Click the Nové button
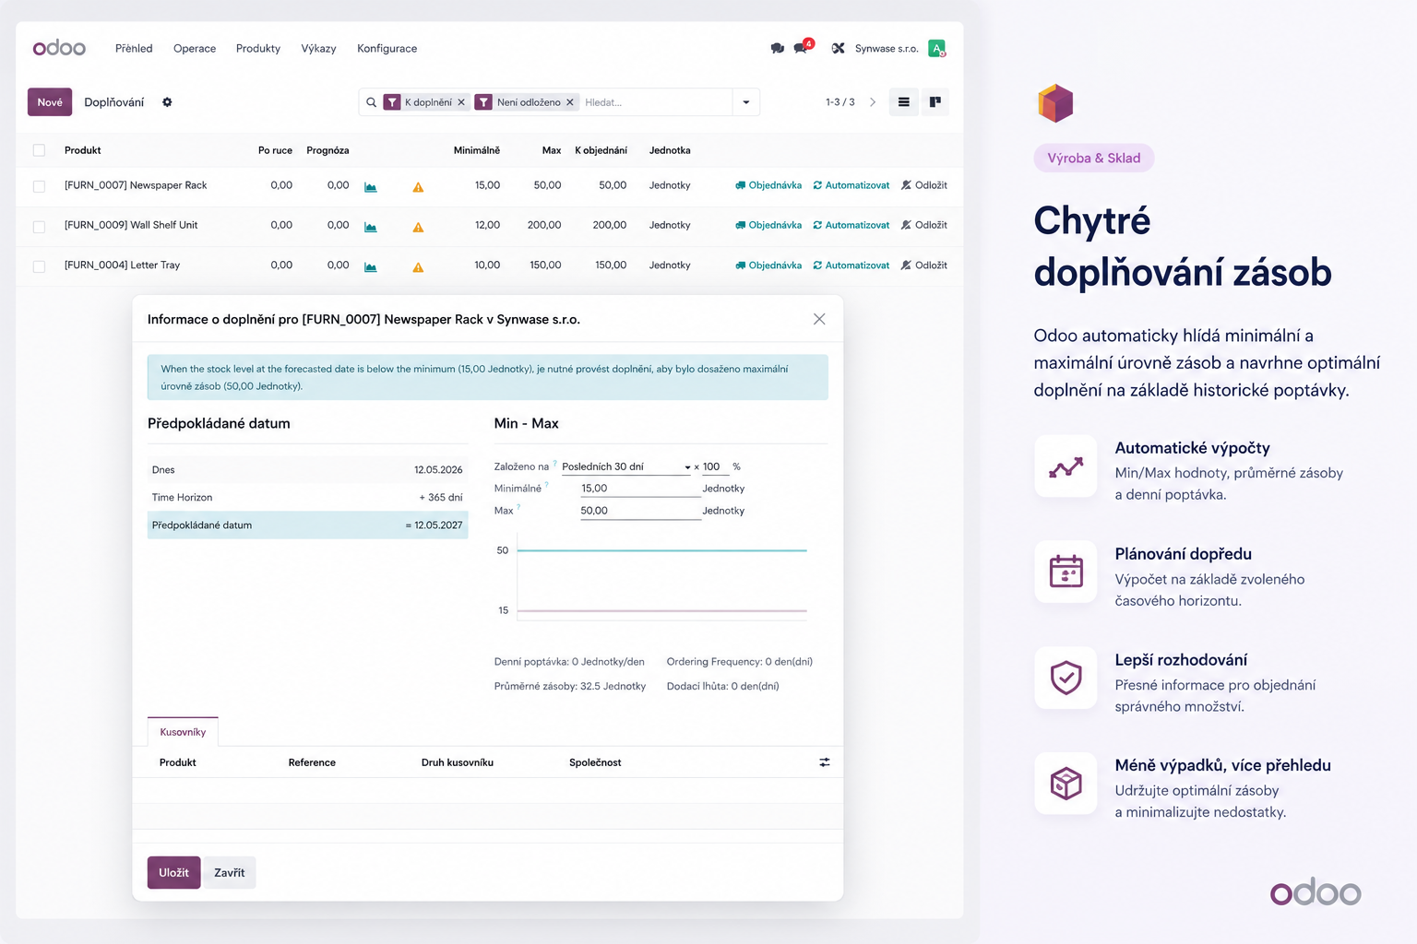Viewport: 1417px width, 944px height. 50,102
